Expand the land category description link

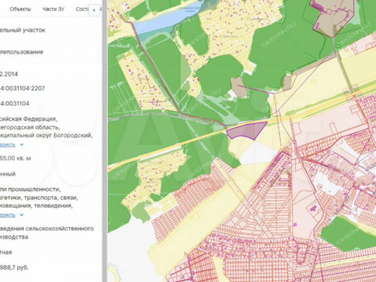8,215
